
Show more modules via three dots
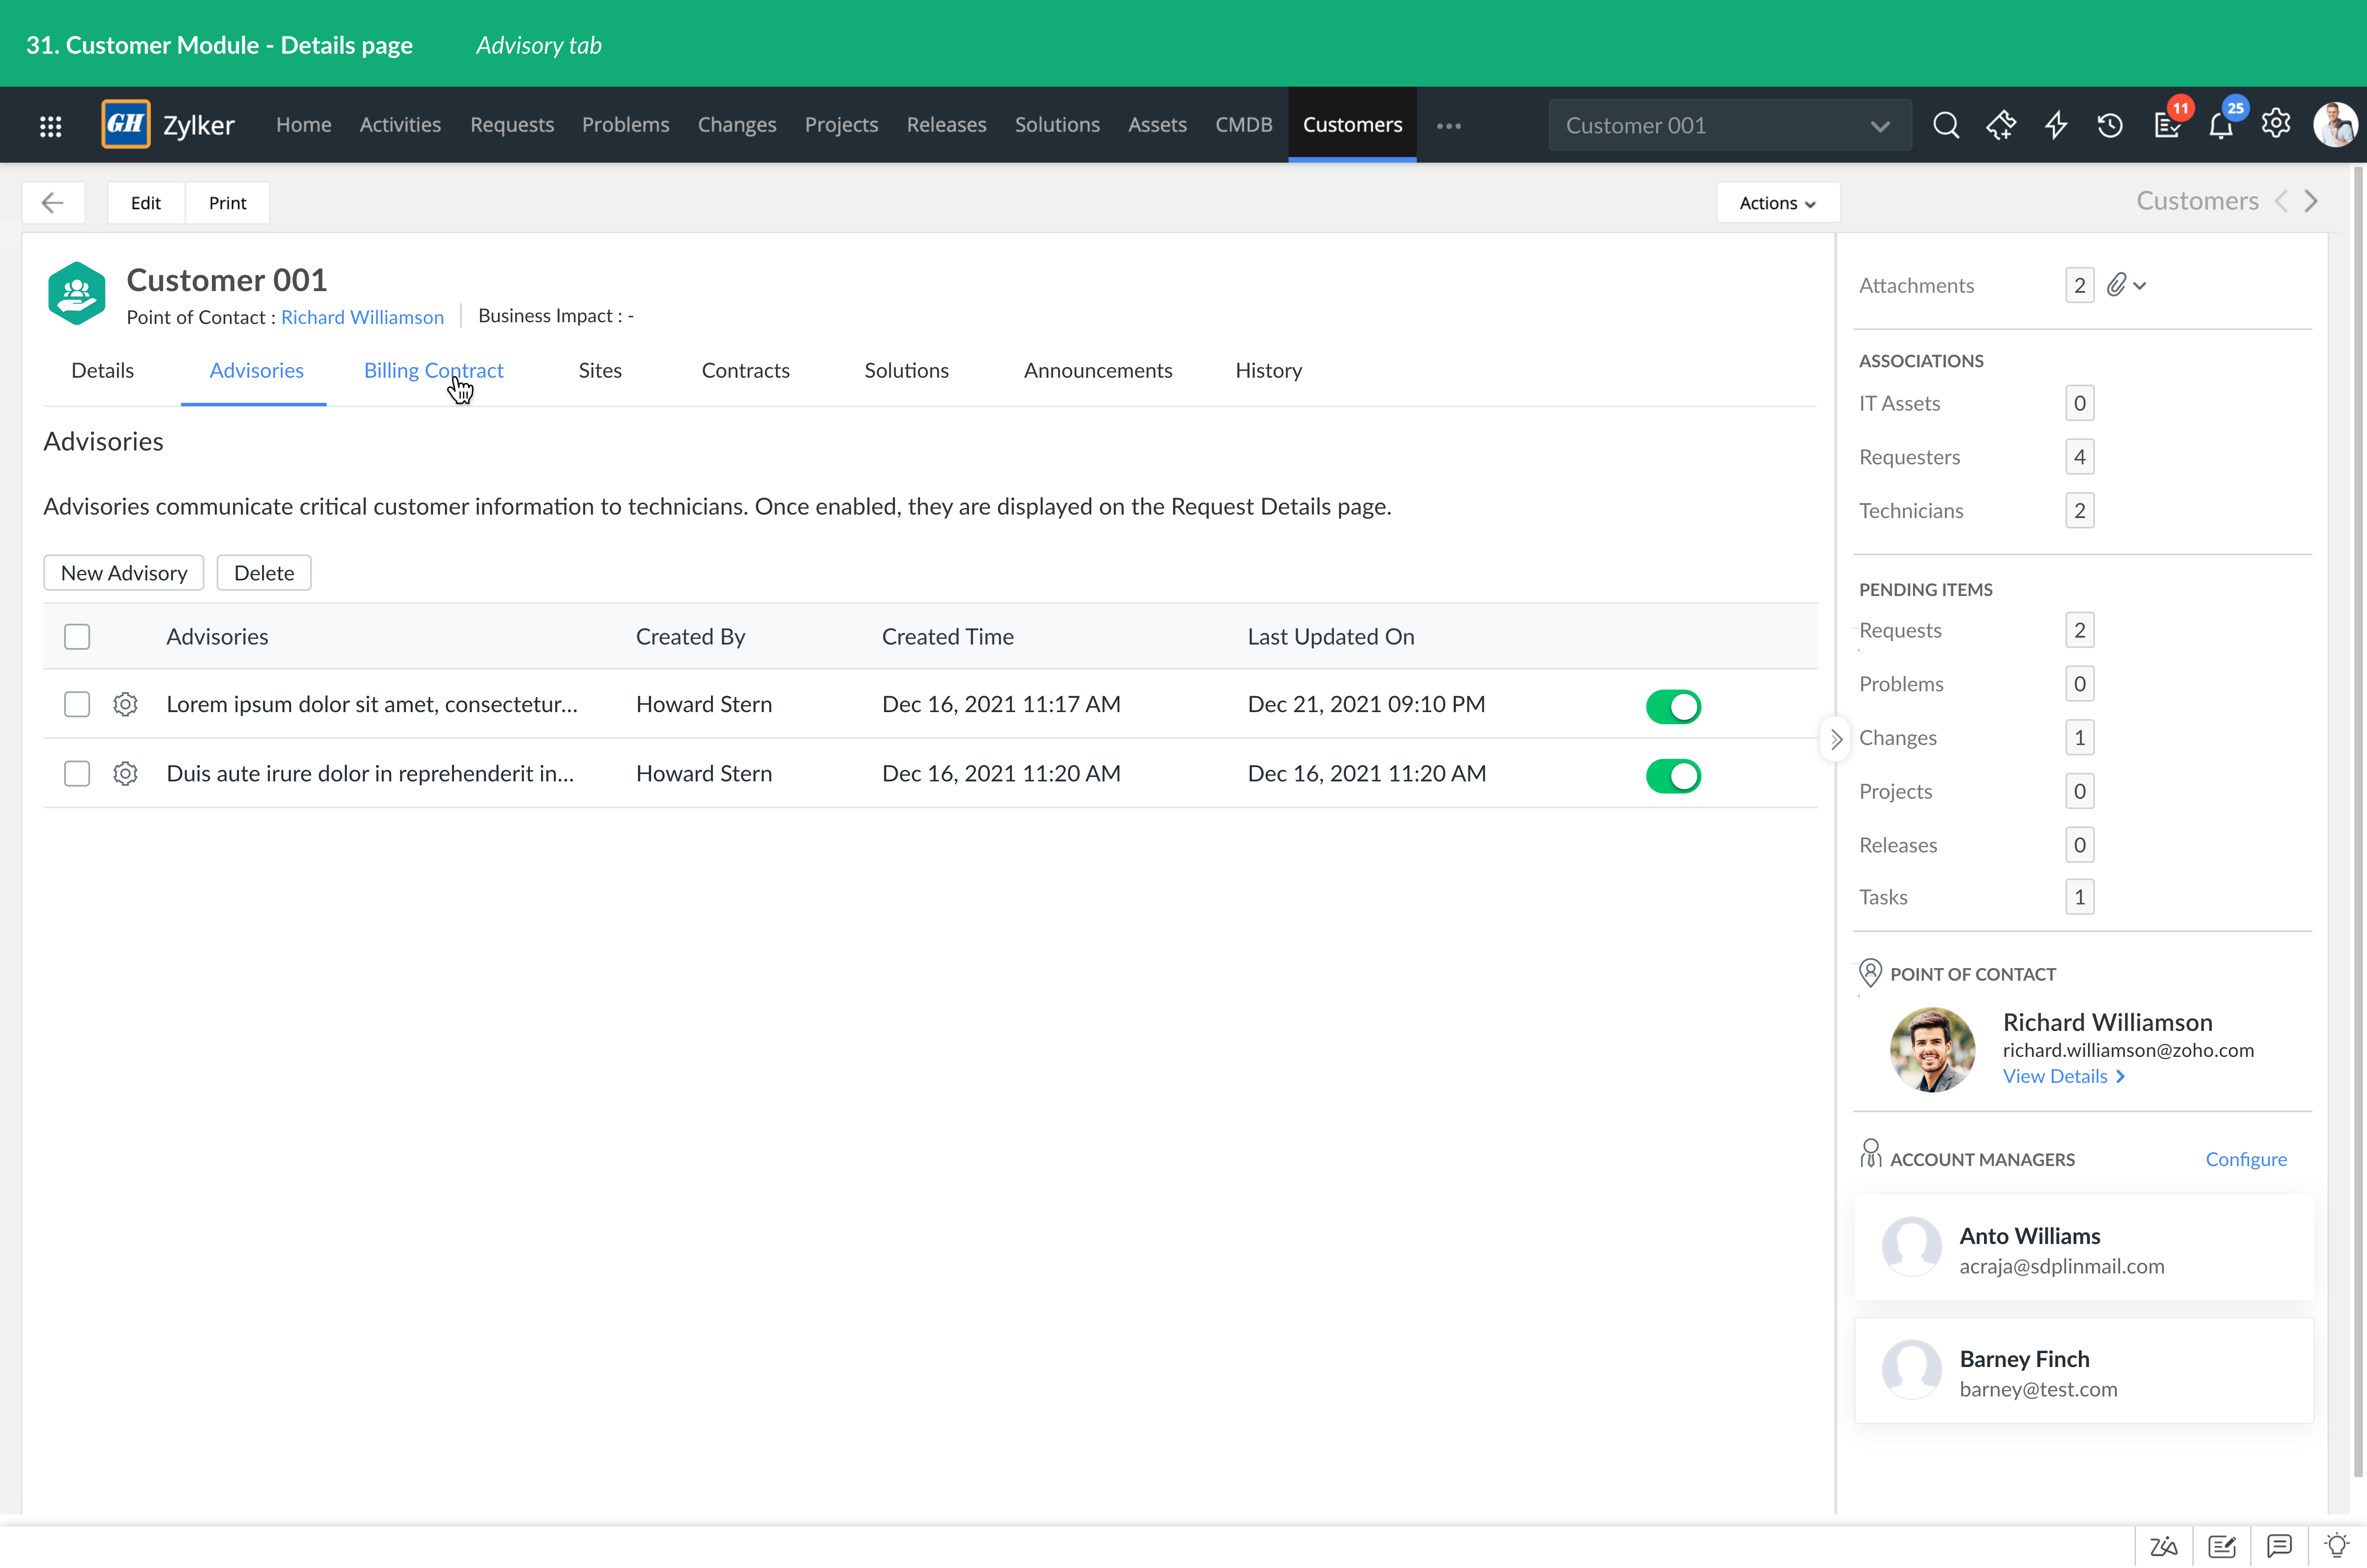tap(1449, 126)
